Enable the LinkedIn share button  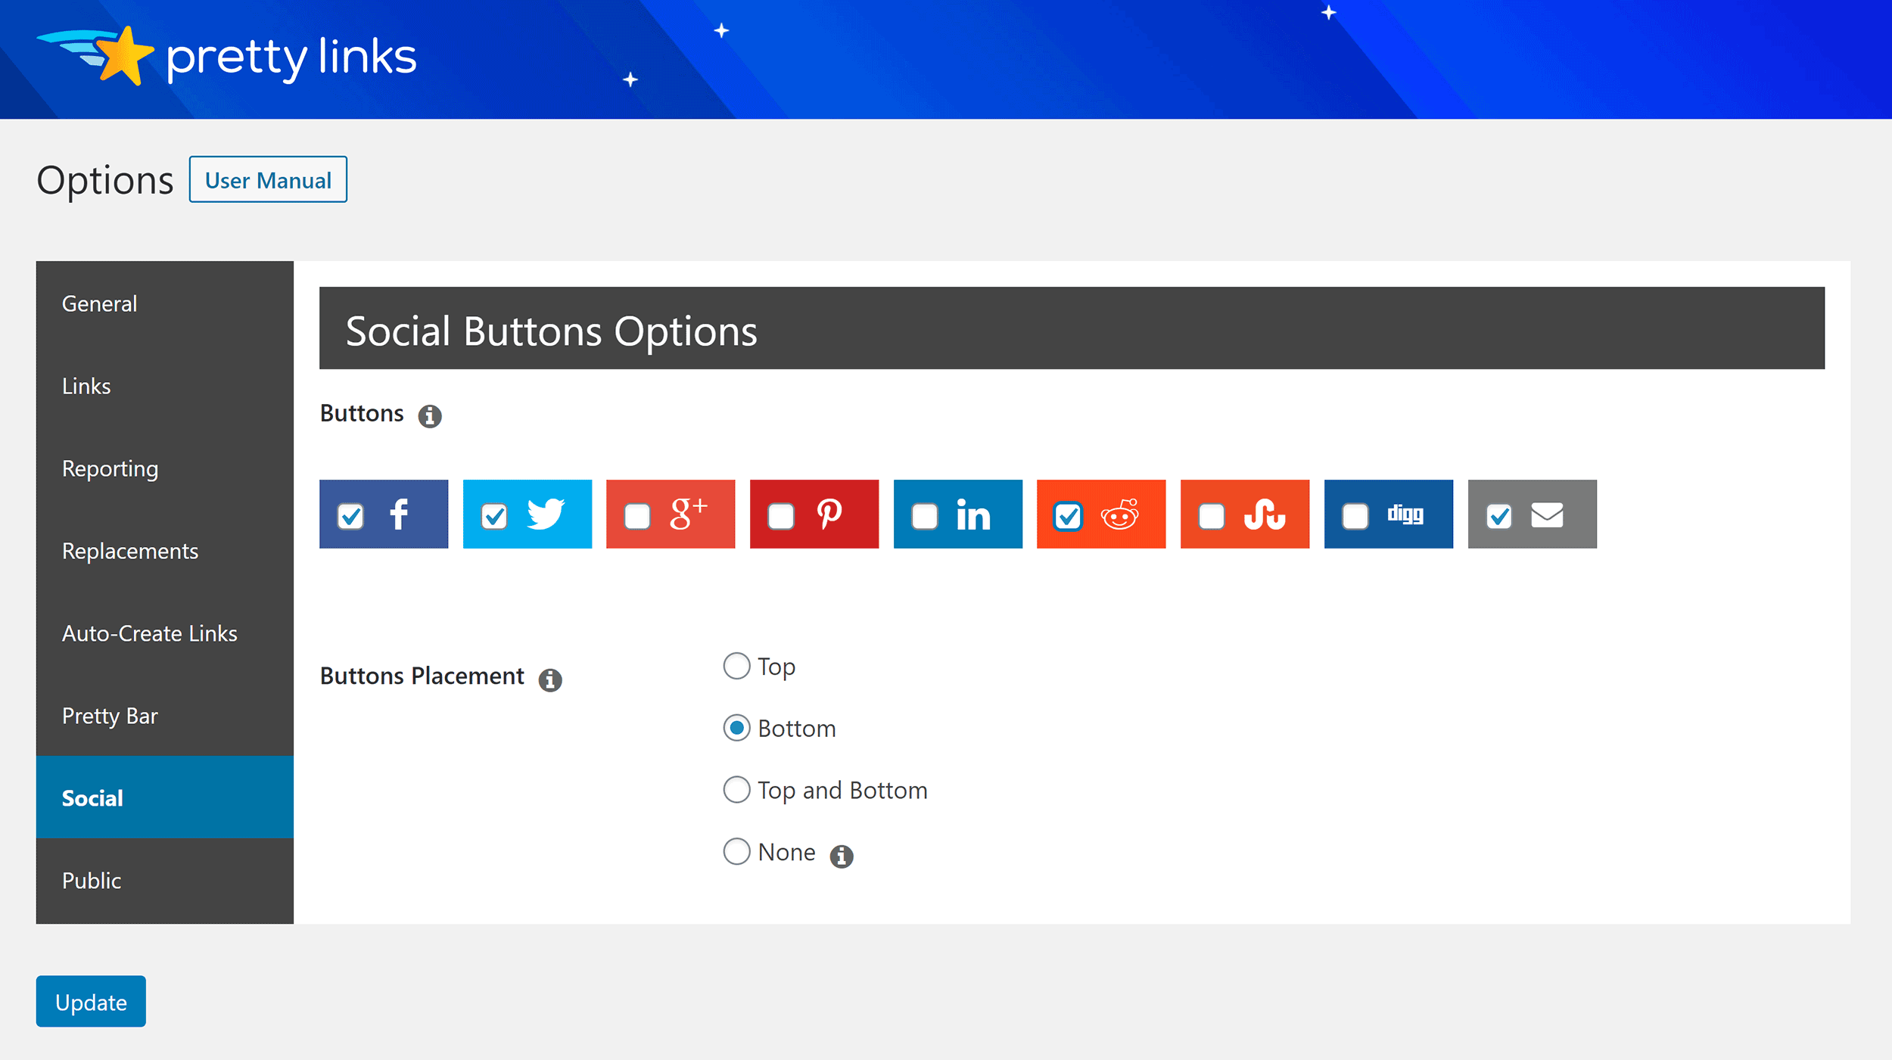tap(924, 514)
